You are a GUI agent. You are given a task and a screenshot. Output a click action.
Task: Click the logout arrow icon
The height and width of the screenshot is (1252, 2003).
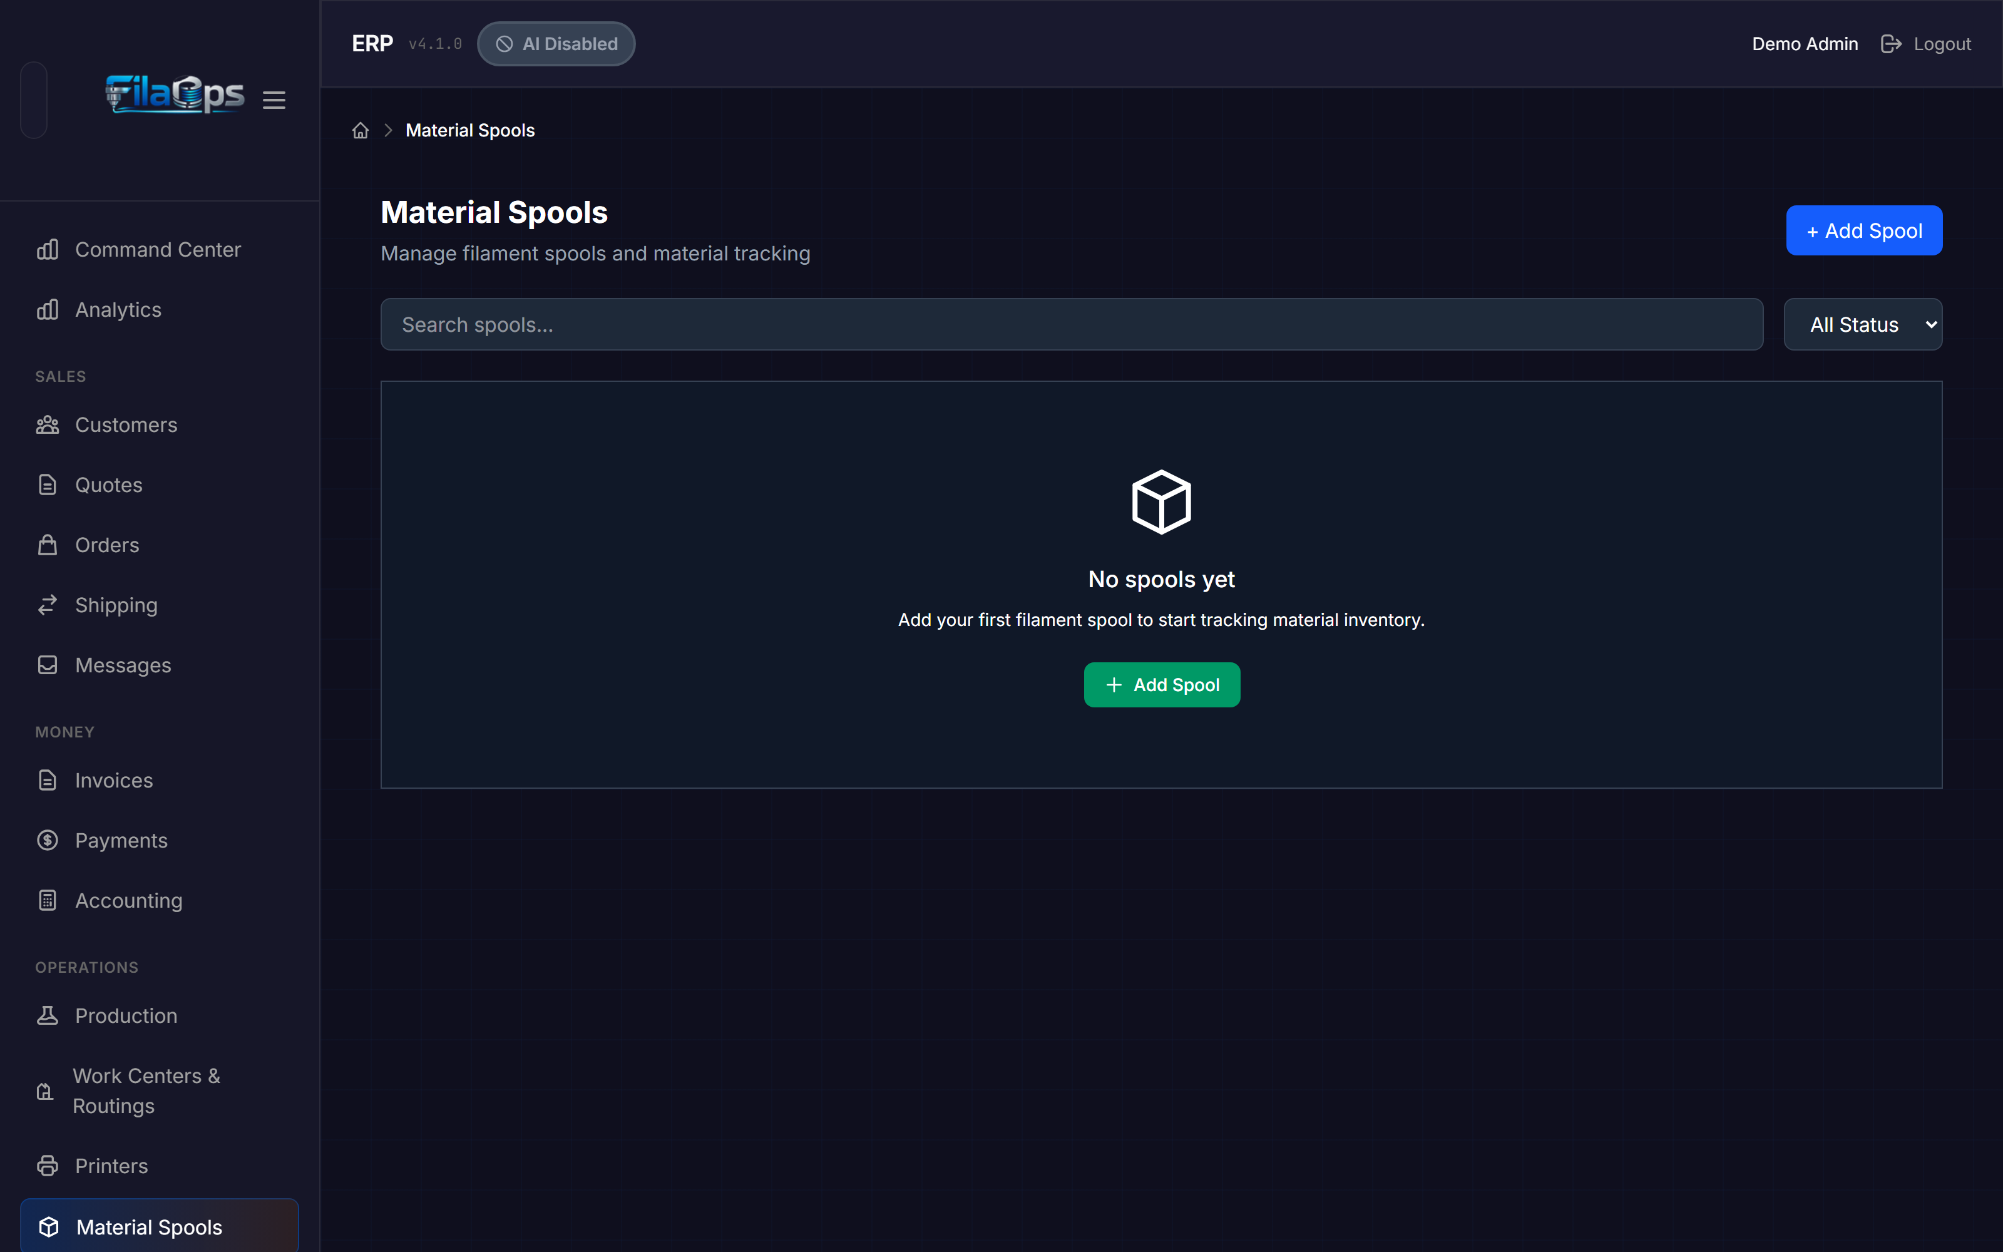1891,44
